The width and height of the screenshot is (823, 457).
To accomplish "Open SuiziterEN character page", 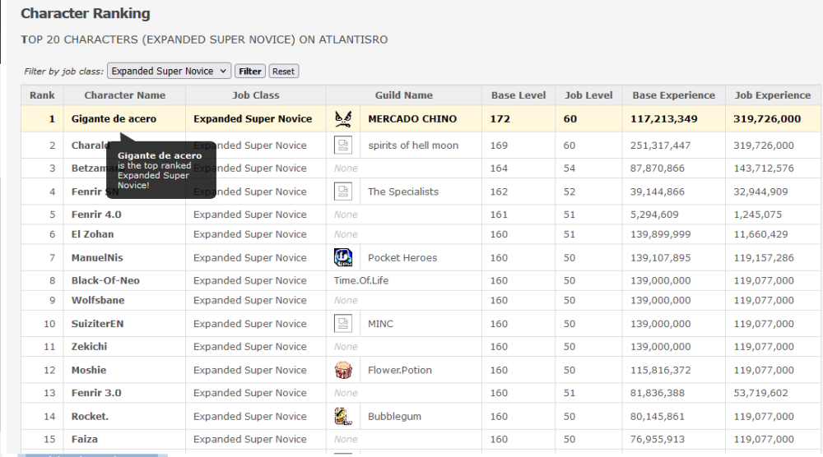I will coord(98,324).
